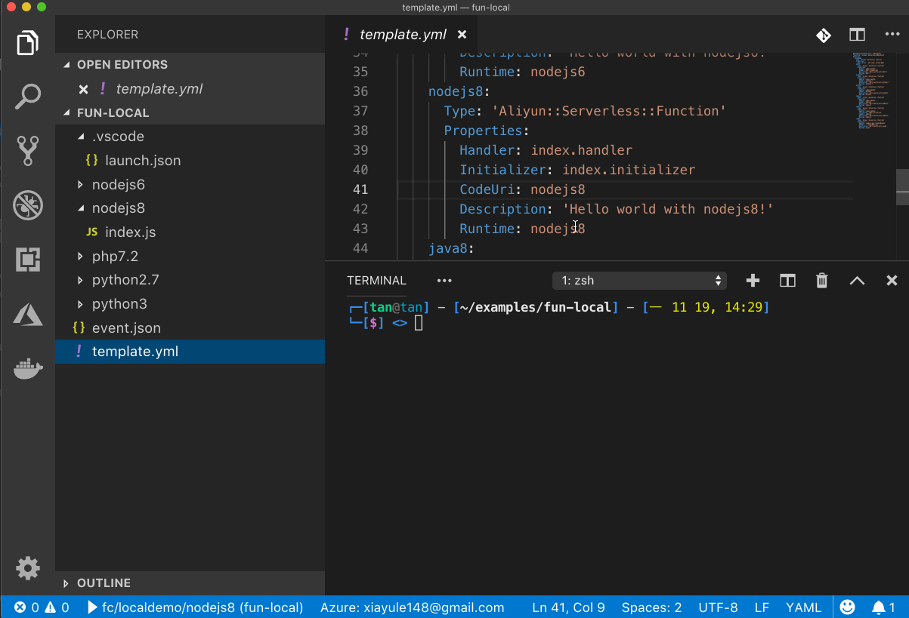This screenshot has width=909, height=618.
Task: Click the Azure account status entry
Action: point(412,607)
